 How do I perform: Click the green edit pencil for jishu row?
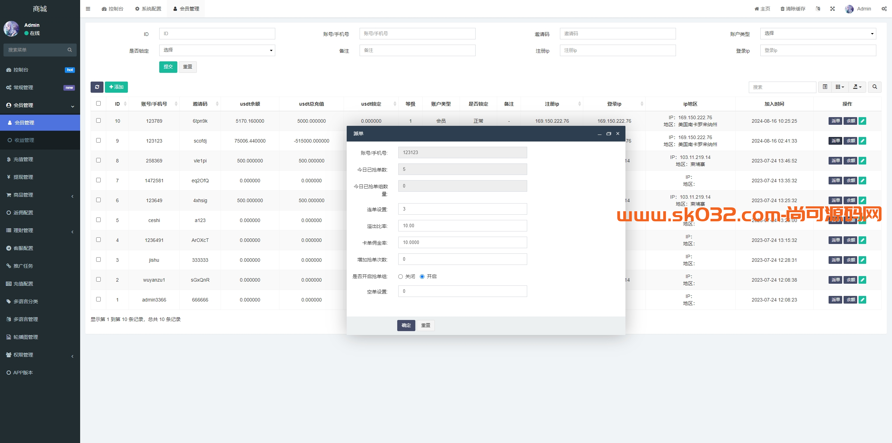862,260
